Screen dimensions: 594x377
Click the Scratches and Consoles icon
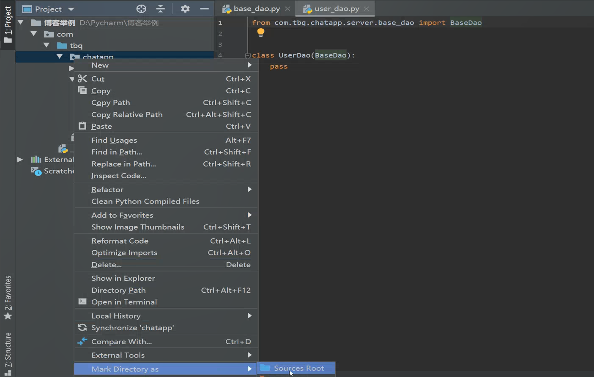point(36,171)
